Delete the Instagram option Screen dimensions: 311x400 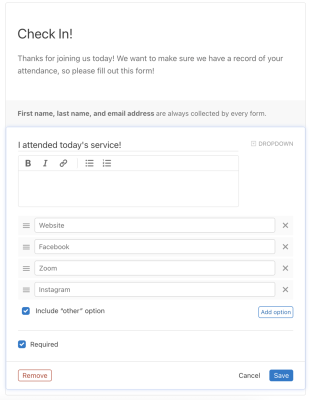click(x=285, y=290)
